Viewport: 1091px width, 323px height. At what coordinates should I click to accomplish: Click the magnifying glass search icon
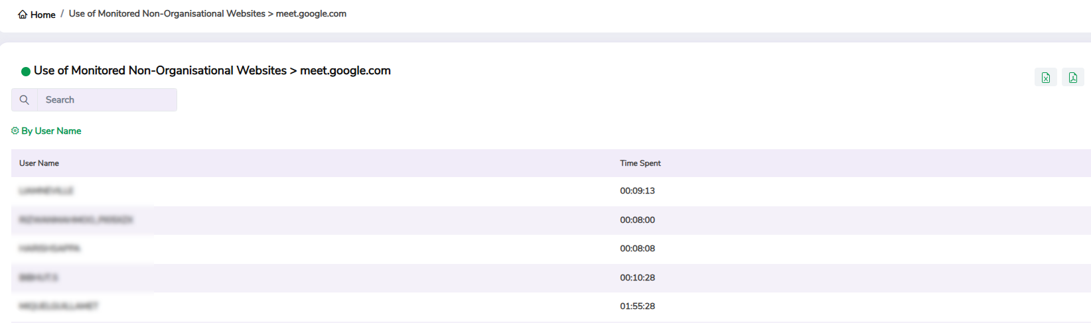[25, 100]
